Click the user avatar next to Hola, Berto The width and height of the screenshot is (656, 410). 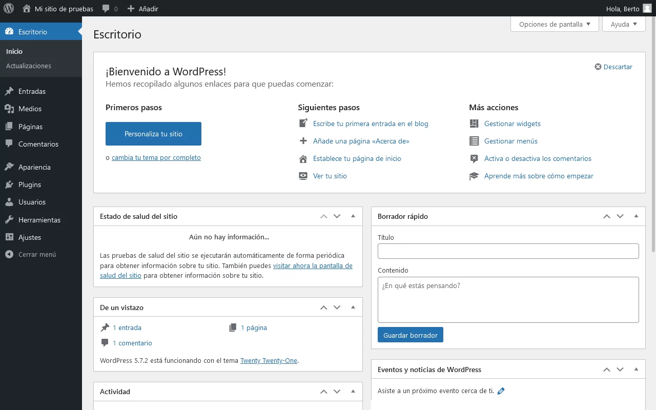coord(647,8)
